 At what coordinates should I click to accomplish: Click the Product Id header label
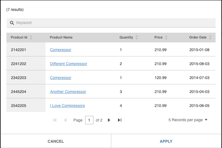pyautogui.click(x=19, y=37)
